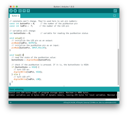
Task: Click the '// constants won't change' comment
Action: click(44, 21)
